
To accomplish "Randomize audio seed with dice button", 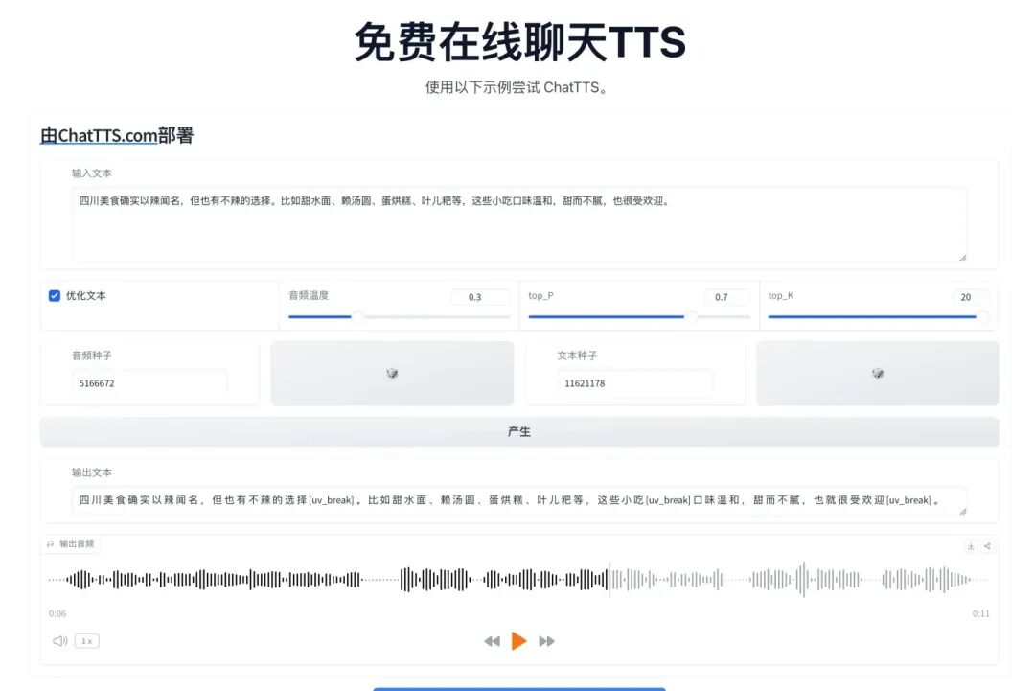I will point(392,374).
